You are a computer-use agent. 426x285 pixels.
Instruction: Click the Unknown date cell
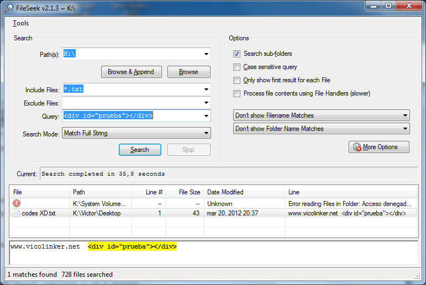[220, 204]
